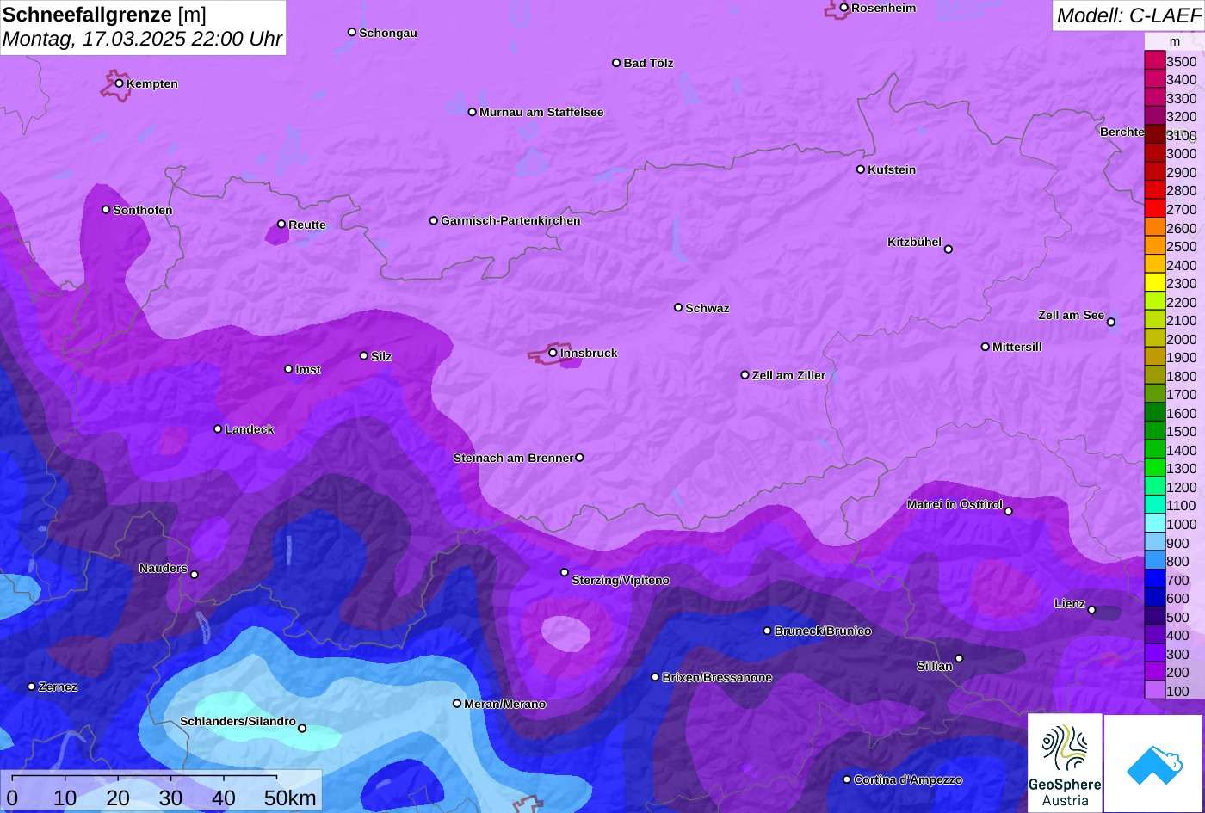Click the Bad Tölz location dot
This screenshot has width=1205, height=813.
point(616,63)
